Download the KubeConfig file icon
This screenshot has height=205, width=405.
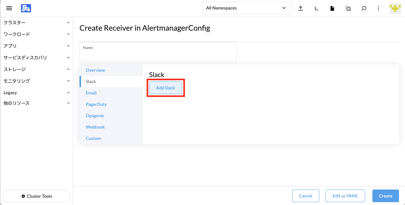coord(332,9)
